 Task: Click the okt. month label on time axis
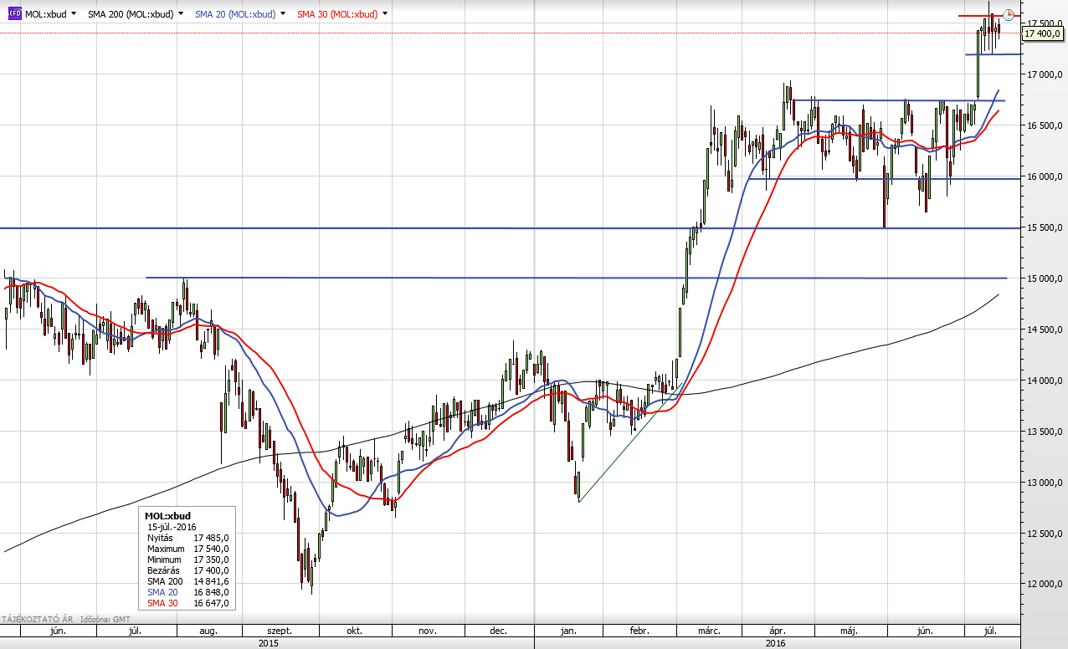click(x=354, y=631)
